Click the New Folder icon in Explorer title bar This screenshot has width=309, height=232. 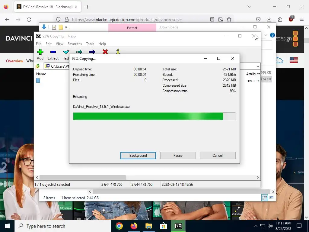pos(61,27)
